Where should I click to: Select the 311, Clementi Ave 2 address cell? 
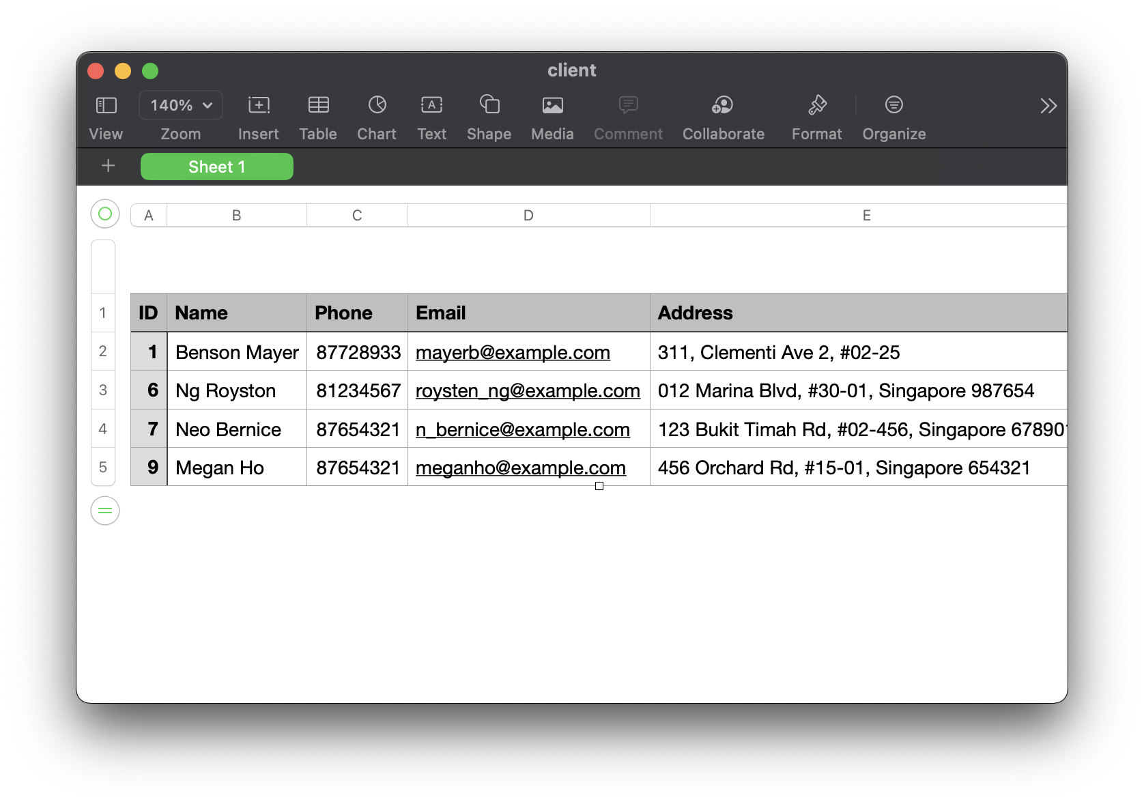(x=859, y=351)
